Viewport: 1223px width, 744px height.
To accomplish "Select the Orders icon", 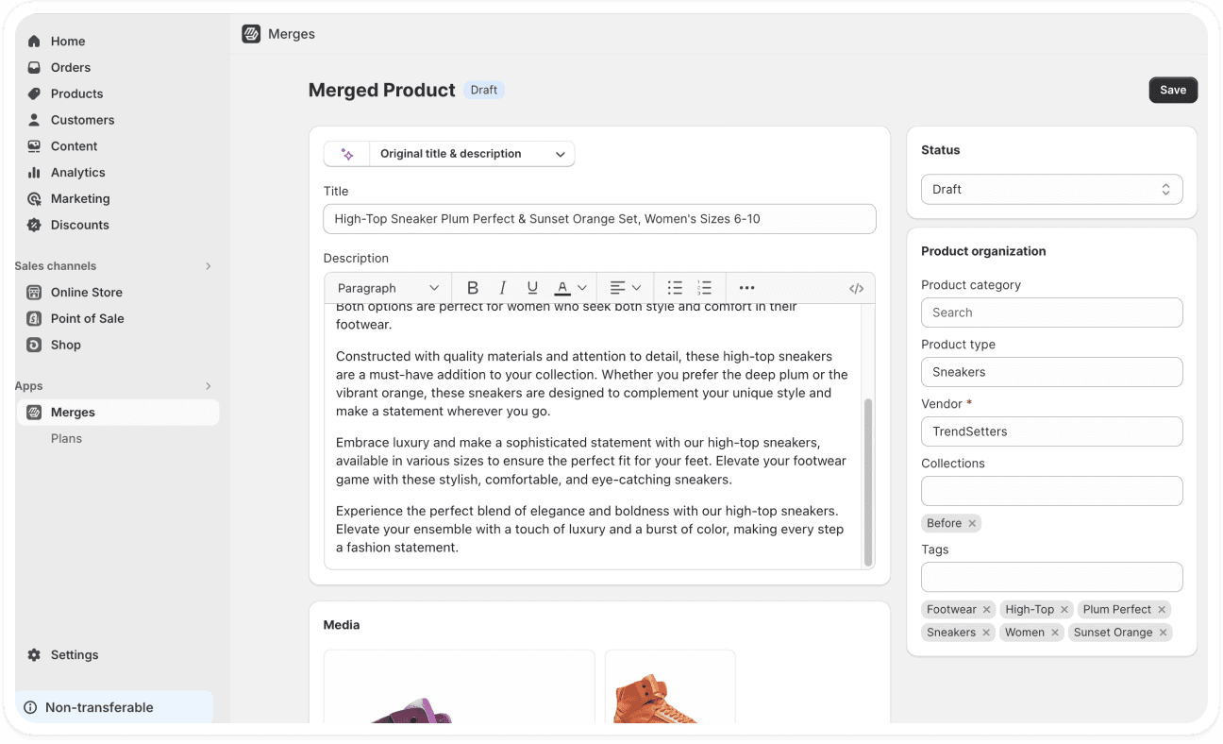I will click(35, 67).
